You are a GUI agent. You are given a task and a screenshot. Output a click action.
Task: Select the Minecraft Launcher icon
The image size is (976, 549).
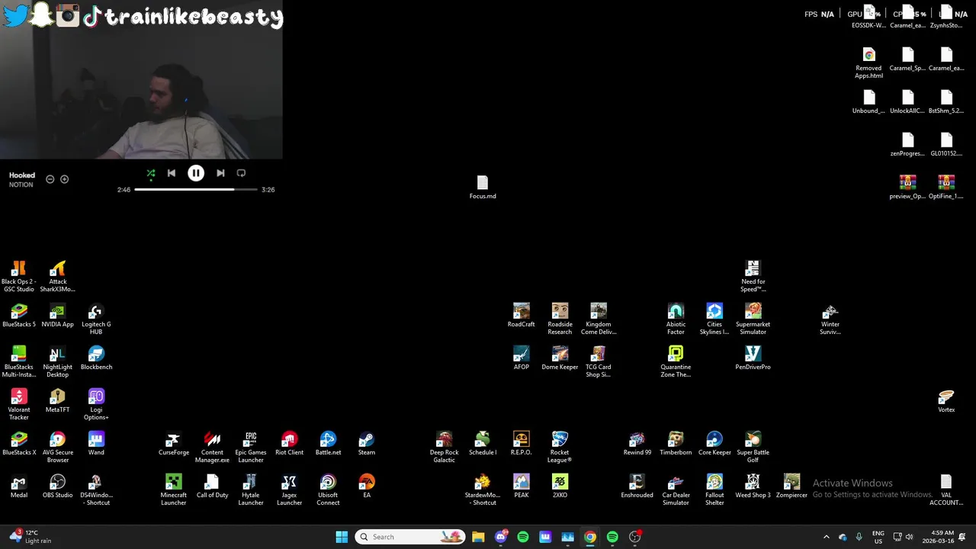(x=173, y=490)
